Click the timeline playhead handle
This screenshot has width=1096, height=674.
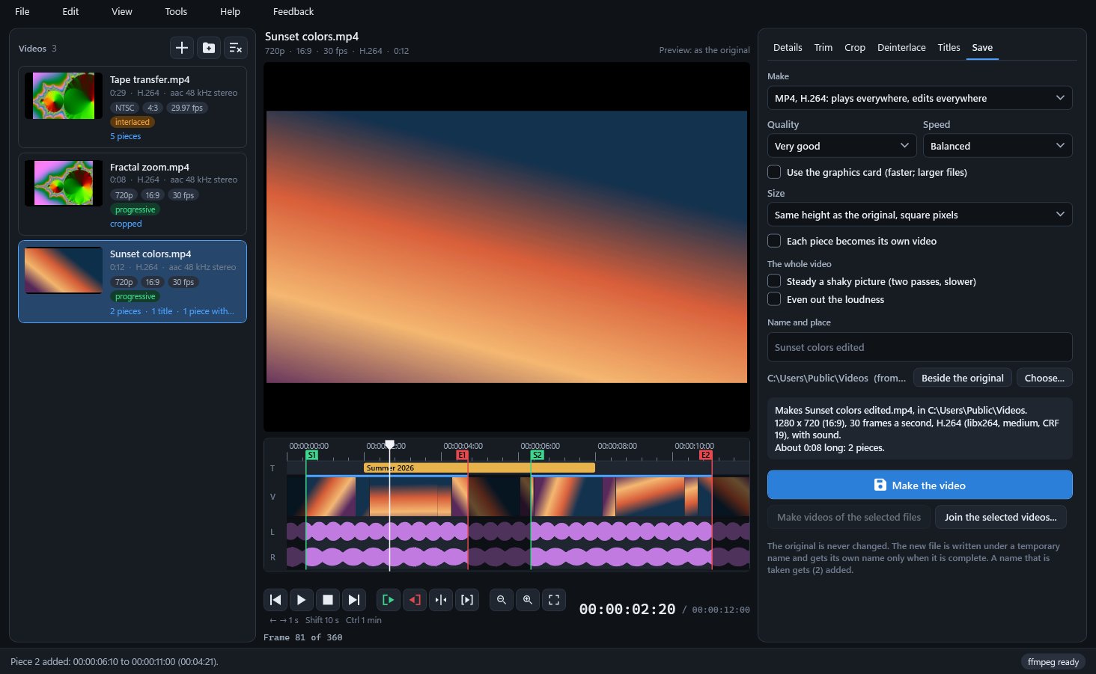pyautogui.click(x=389, y=444)
